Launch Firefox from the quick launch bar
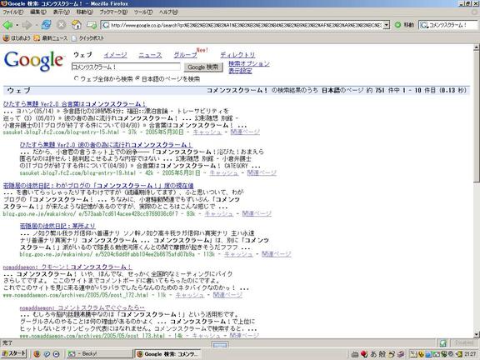This screenshot has width=480, height=360. [37, 354]
